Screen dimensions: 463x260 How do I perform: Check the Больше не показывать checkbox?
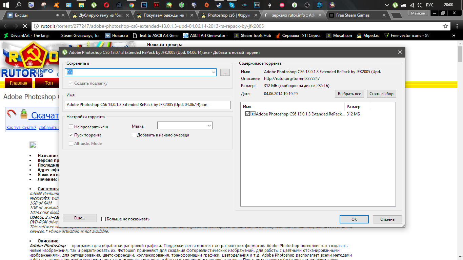[x=104, y=219]
